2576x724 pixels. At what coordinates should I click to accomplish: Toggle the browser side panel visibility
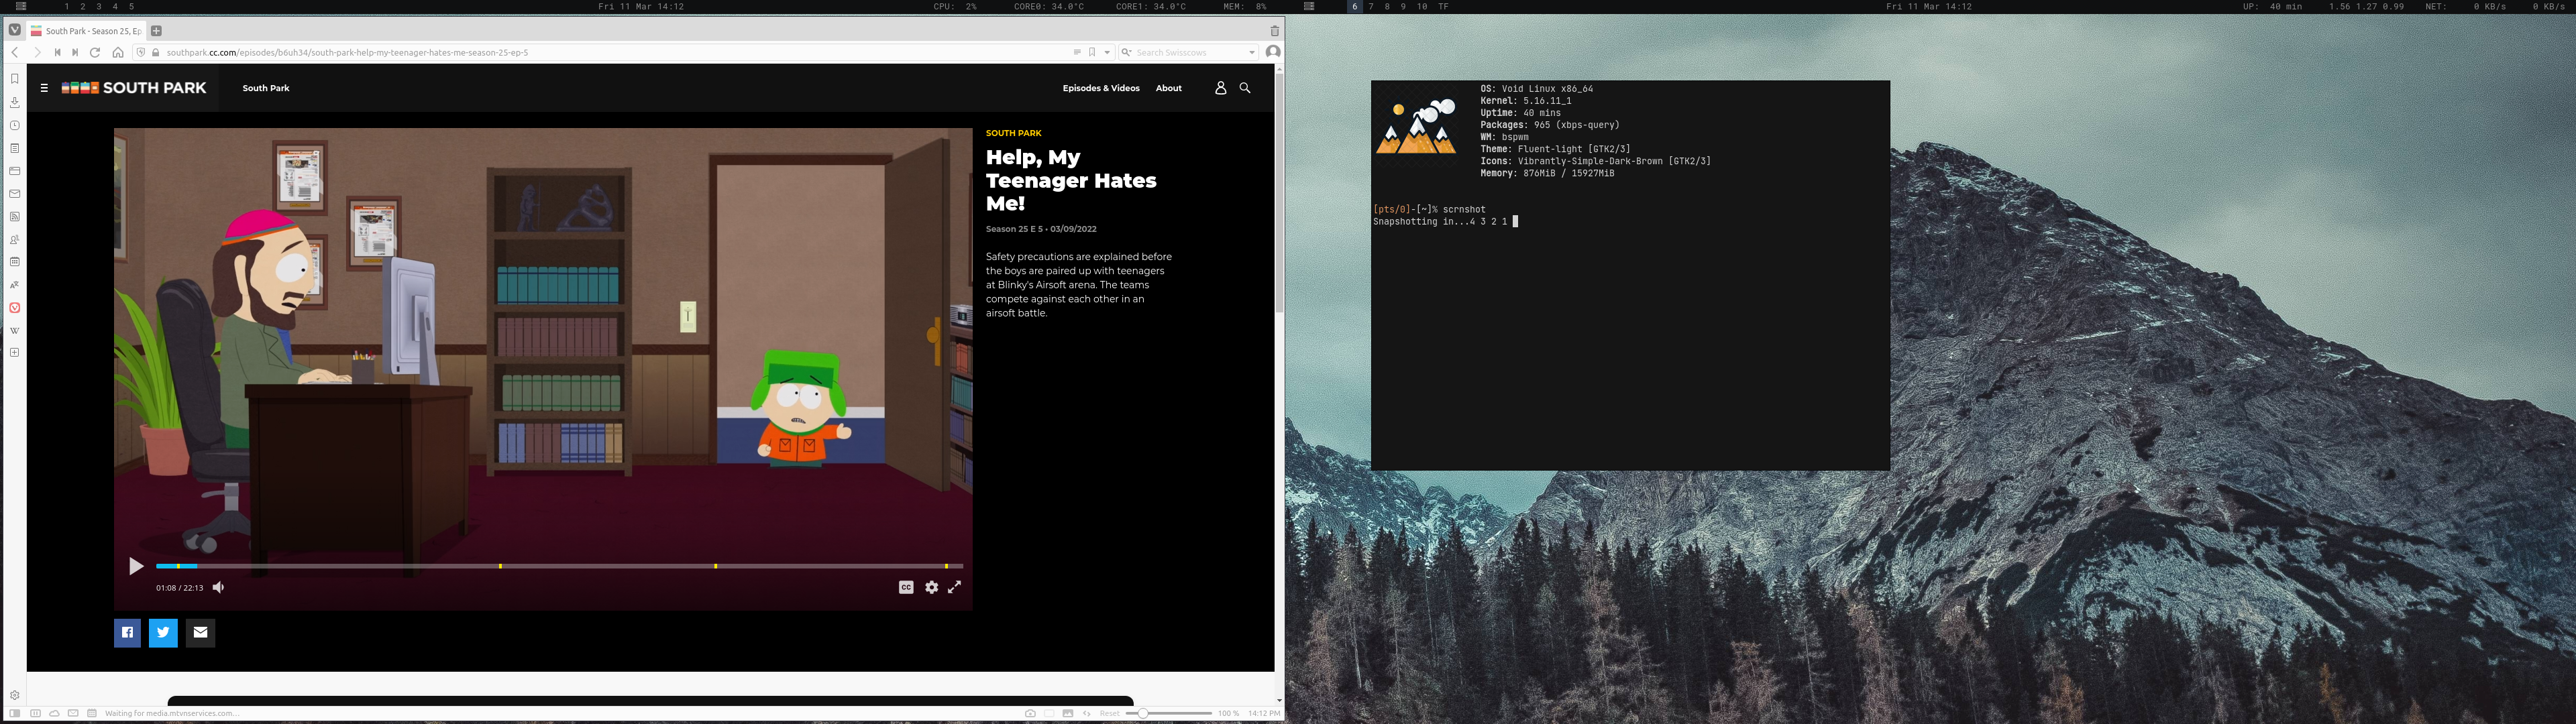pos(14,713)
